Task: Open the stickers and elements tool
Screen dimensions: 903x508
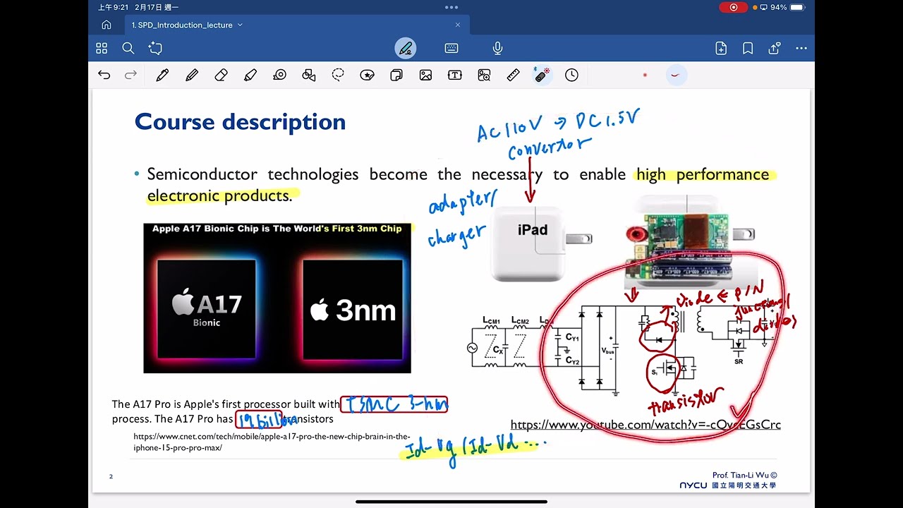Action: tap(367, 75)
